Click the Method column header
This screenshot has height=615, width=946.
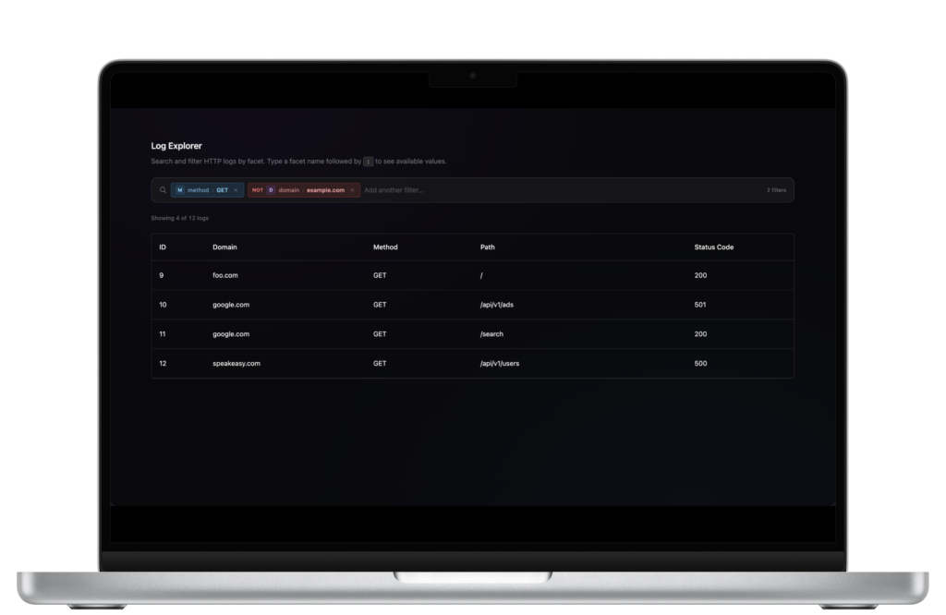click(385, 247)
